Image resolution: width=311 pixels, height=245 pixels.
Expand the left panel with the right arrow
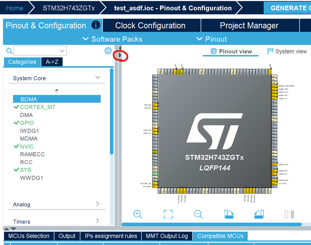120,55
